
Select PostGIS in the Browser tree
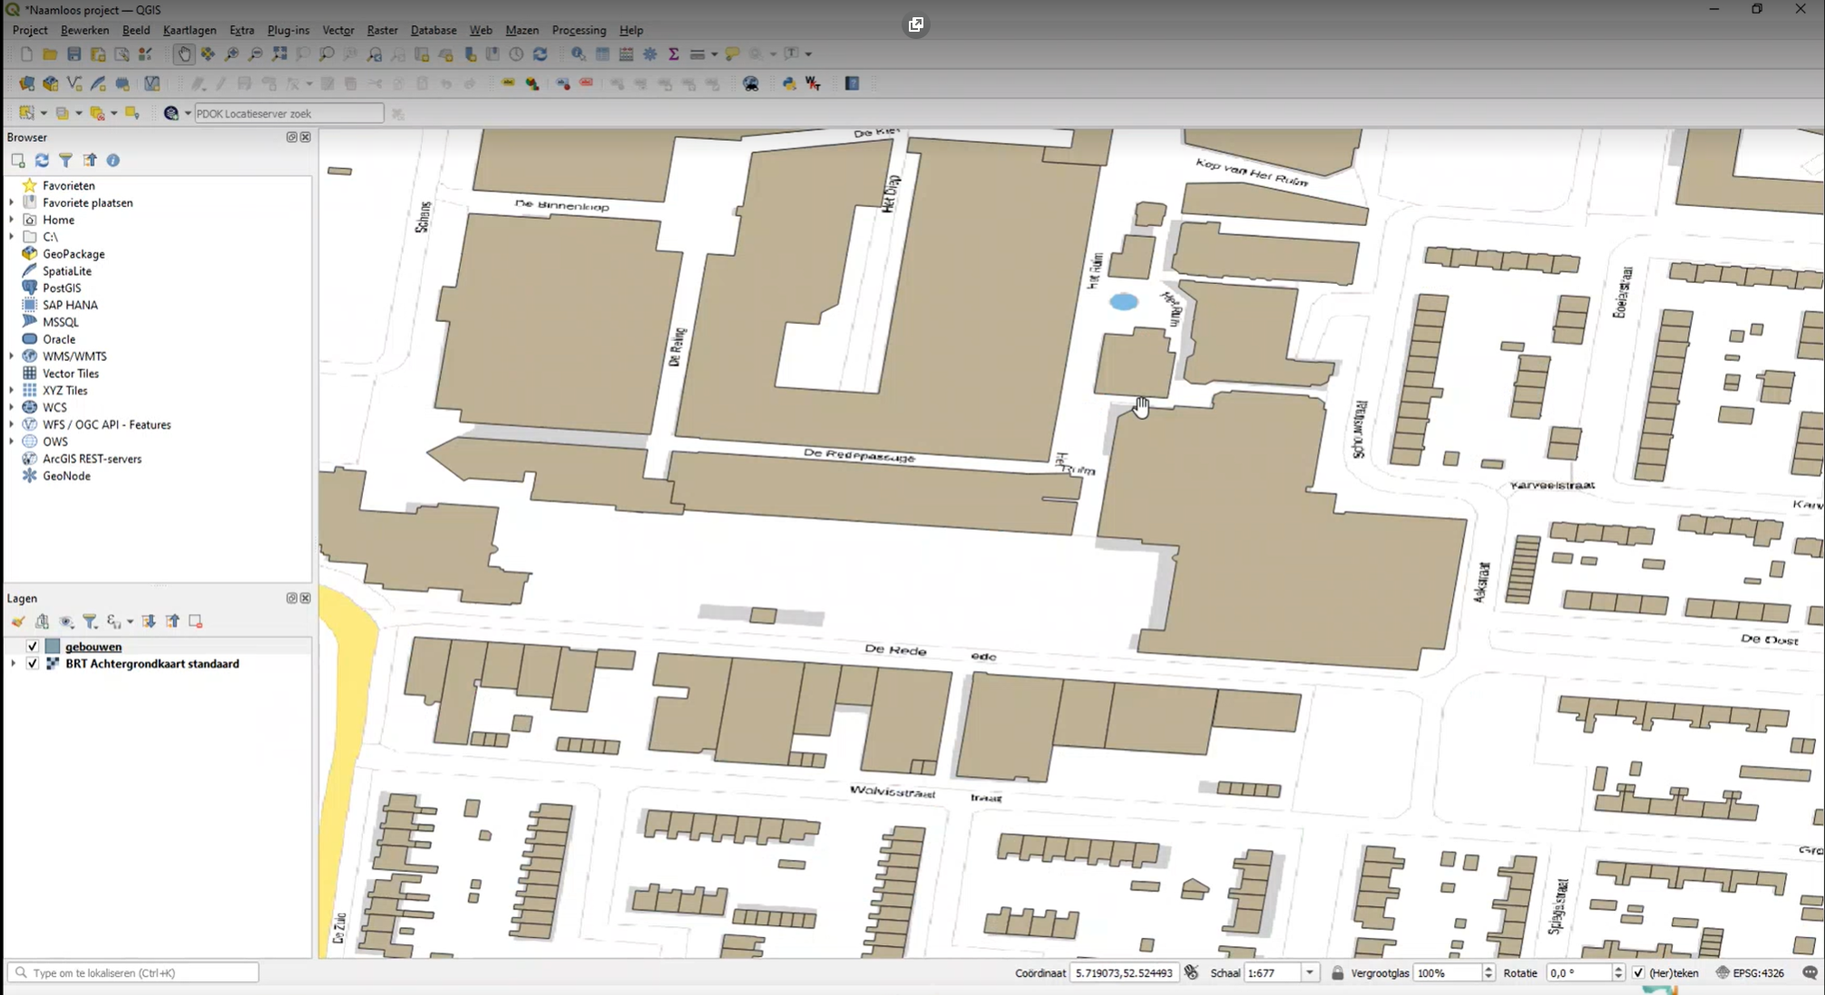pos(62,288)
